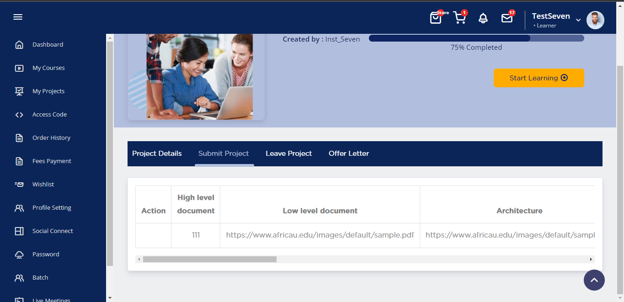Expand the TestSeven account dropdown
624x302 pixels.
578,20
